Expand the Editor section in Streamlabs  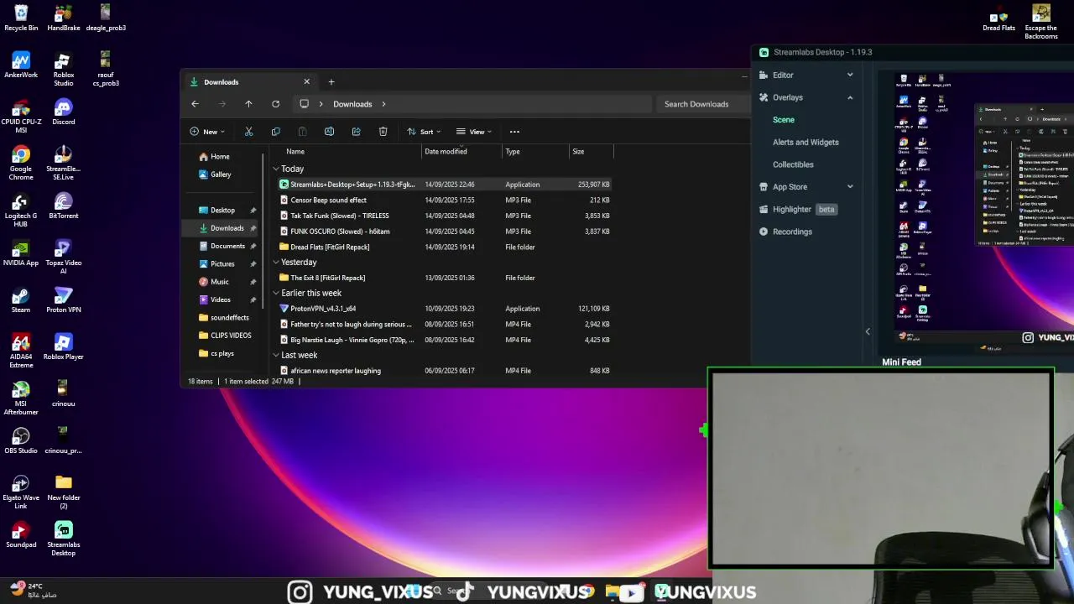[x=850, y=75]
